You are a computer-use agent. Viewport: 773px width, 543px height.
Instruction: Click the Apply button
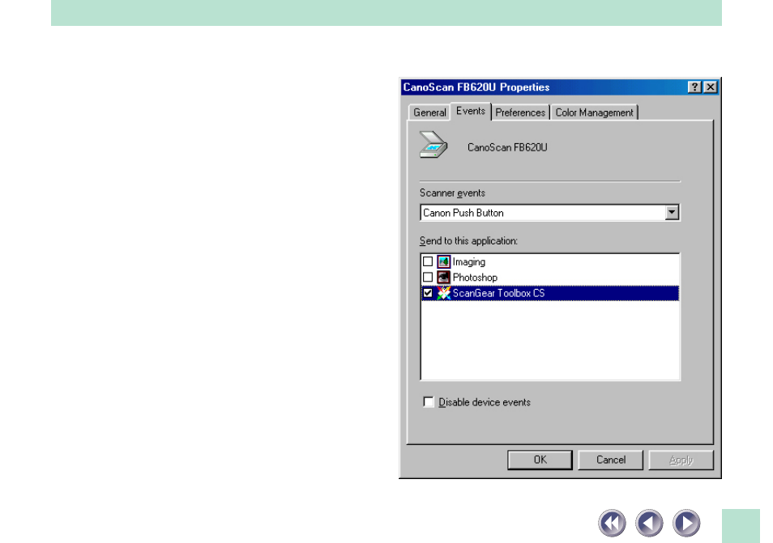coord(681,460)
